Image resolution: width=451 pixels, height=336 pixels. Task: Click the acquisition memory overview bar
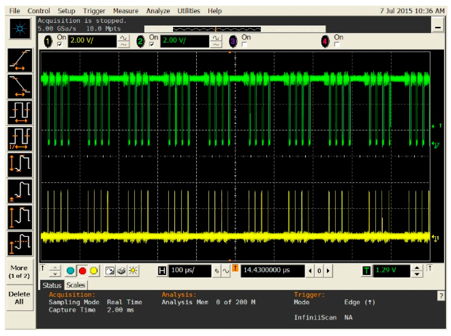(235, 29)
